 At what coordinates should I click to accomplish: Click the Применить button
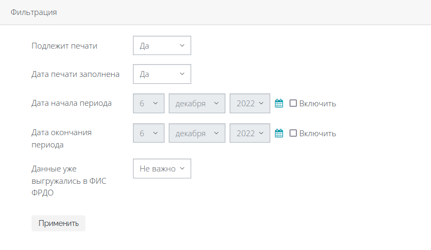click(x=58, y=223)
